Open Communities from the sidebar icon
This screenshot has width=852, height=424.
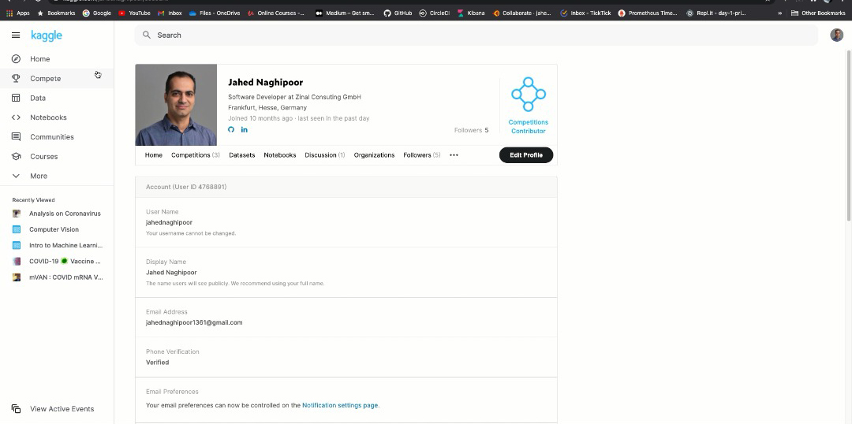(16, 137)
